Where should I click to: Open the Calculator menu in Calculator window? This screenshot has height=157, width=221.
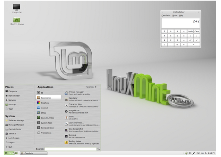point(166,15)
